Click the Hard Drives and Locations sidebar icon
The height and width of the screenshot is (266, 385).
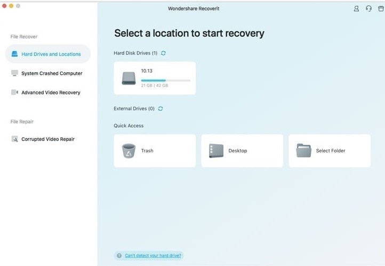point(15,54)
